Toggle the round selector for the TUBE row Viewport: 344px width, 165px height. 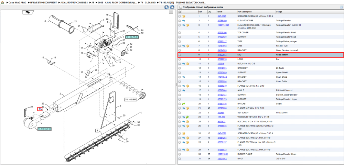tap(180, 41)
